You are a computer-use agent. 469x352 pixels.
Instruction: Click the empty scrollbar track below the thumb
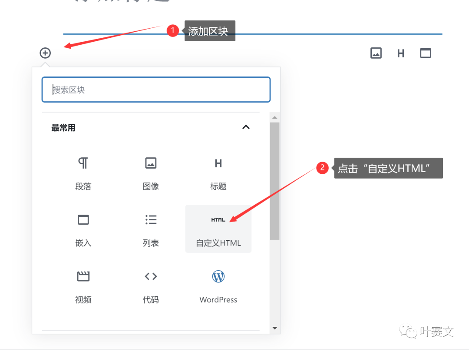[274, 282]
